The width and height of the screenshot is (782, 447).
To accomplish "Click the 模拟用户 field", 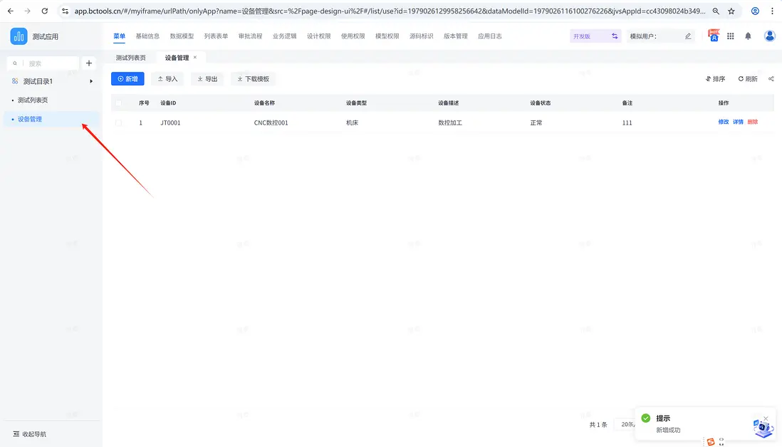I will (x=660, y=36).
